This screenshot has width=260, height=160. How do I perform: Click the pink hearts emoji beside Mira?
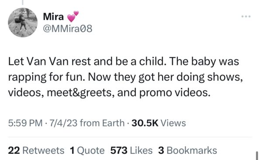73,17
